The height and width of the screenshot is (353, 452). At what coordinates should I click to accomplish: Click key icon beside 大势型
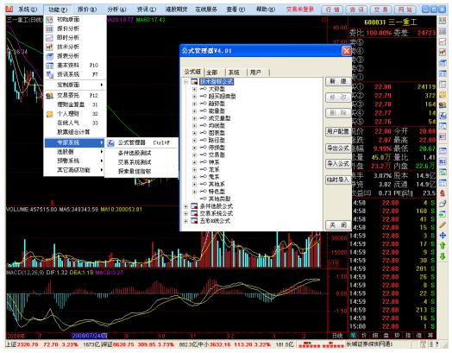(204, 89)
